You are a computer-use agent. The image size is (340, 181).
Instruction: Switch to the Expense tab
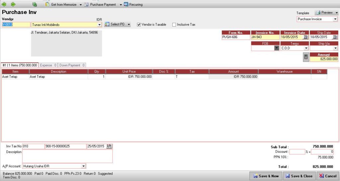(x=48, y=65)
